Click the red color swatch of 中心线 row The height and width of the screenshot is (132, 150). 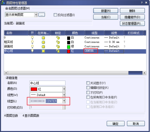(x=69, y=51)
